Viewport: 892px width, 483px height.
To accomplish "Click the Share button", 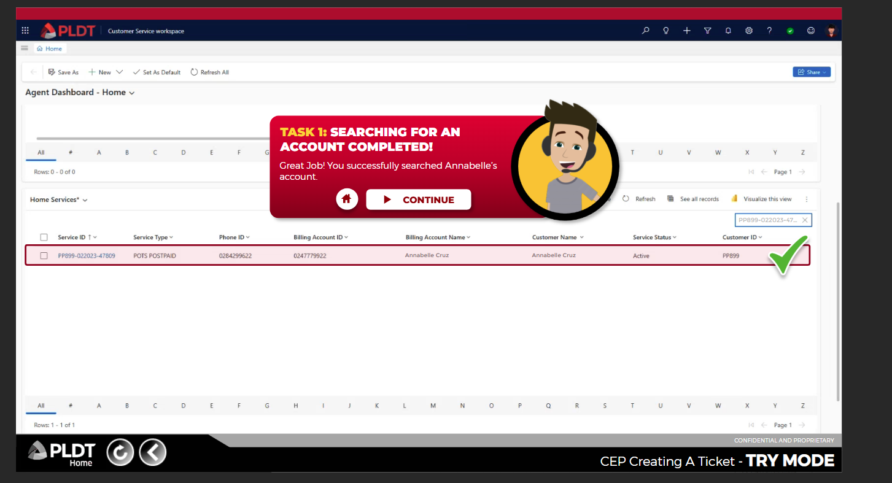I will (x=812, y=72).
